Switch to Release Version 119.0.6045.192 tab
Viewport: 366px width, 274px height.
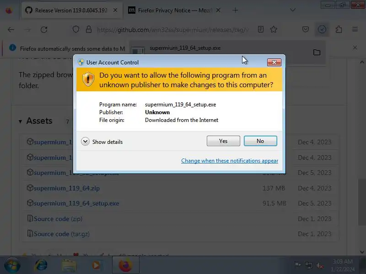click(x=71, y=10)
